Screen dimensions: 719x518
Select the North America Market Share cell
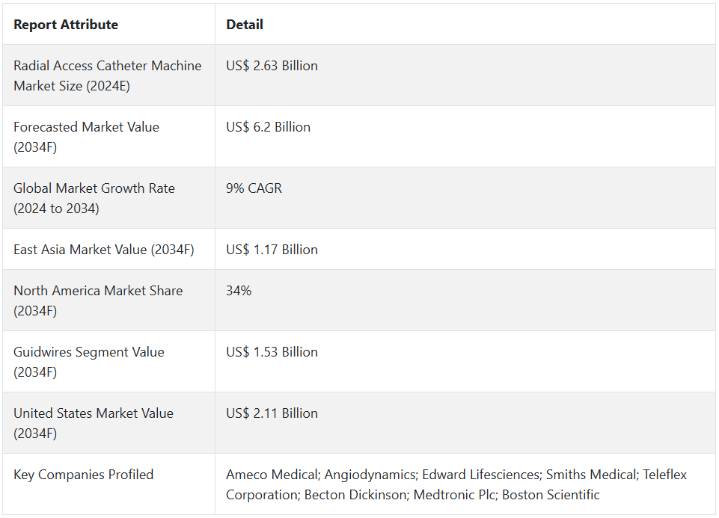coord(98,300)
